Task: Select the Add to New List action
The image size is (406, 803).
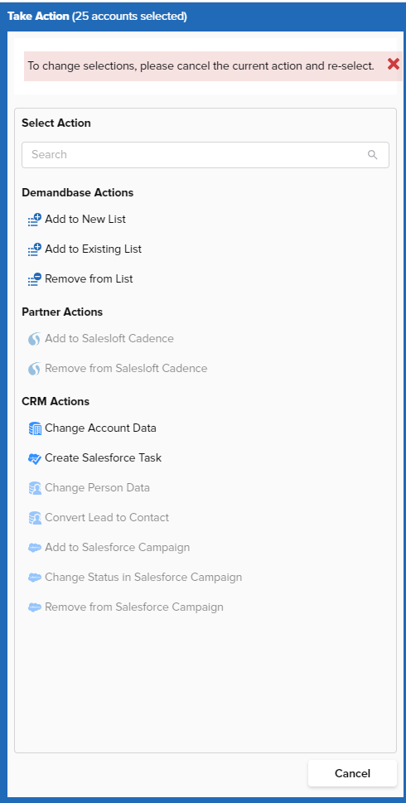Action: 85,219
